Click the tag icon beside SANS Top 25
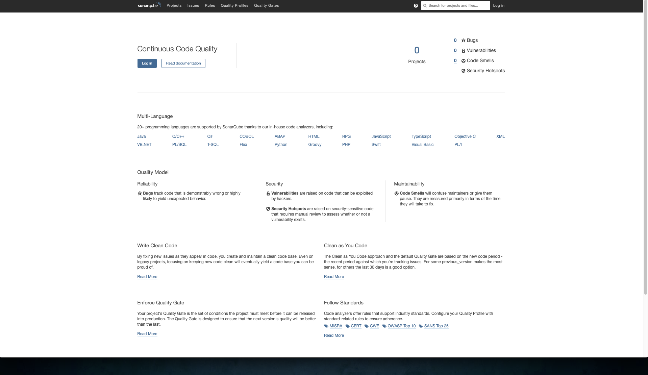The width and height of the screenshot is (648, 375). 421,326
